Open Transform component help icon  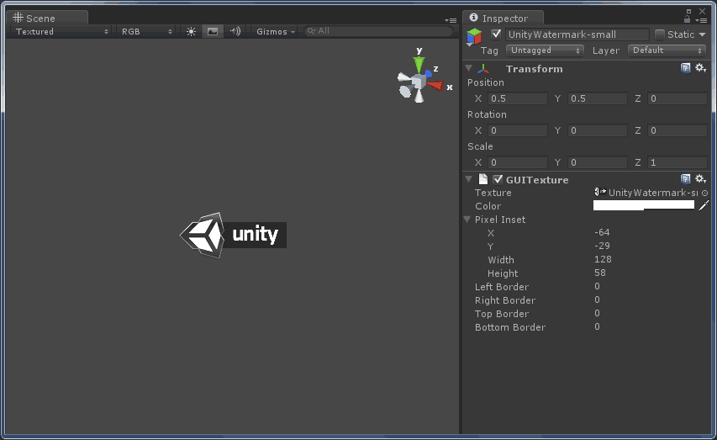(x=685, y=68)
